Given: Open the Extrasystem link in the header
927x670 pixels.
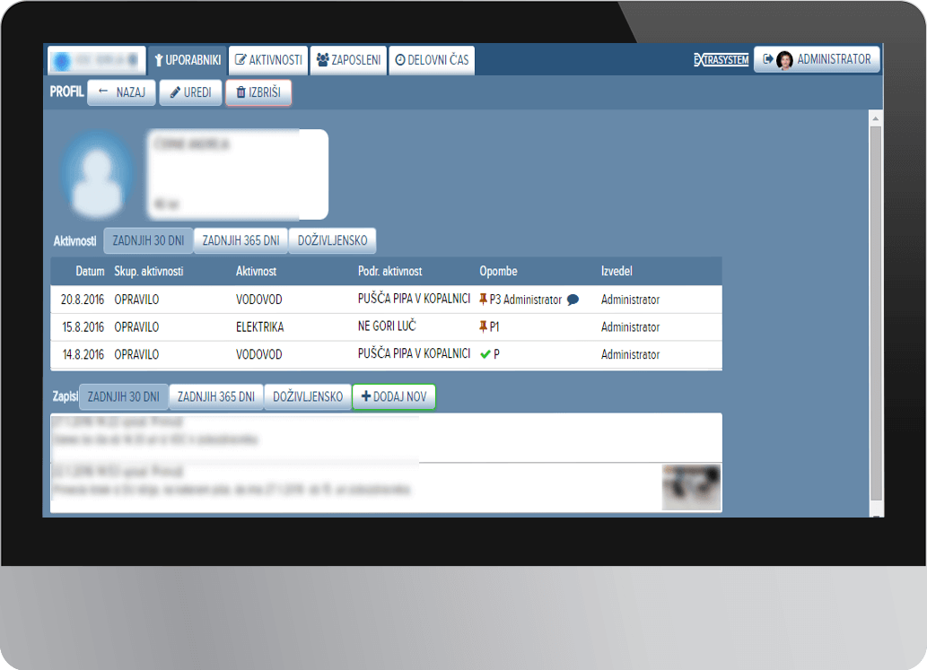Looking at the screenshot, I should coord(721,60).
